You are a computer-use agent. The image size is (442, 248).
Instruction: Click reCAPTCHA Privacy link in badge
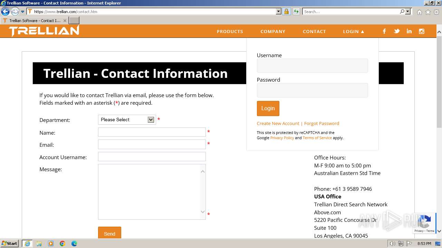click(419, 231)
